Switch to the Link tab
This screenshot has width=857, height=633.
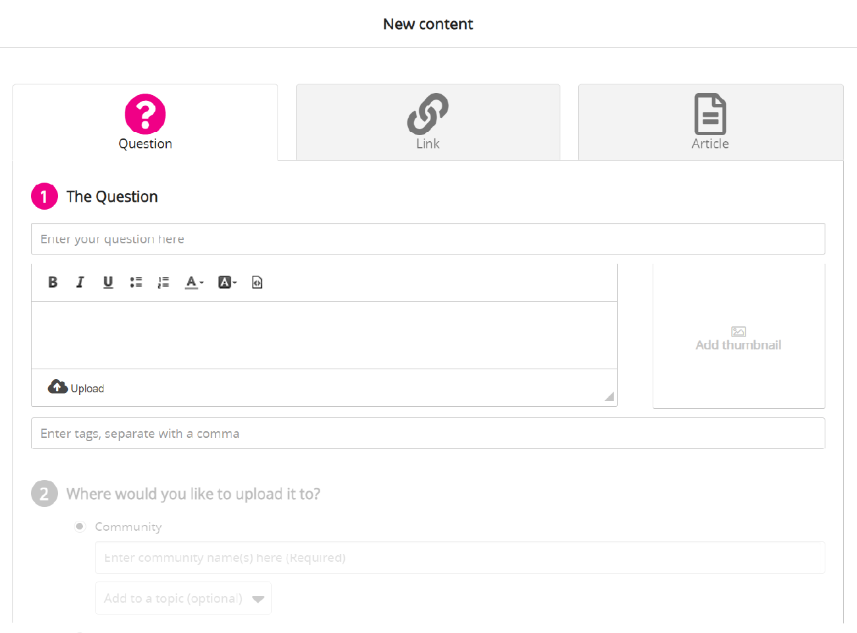coord(428,122)
